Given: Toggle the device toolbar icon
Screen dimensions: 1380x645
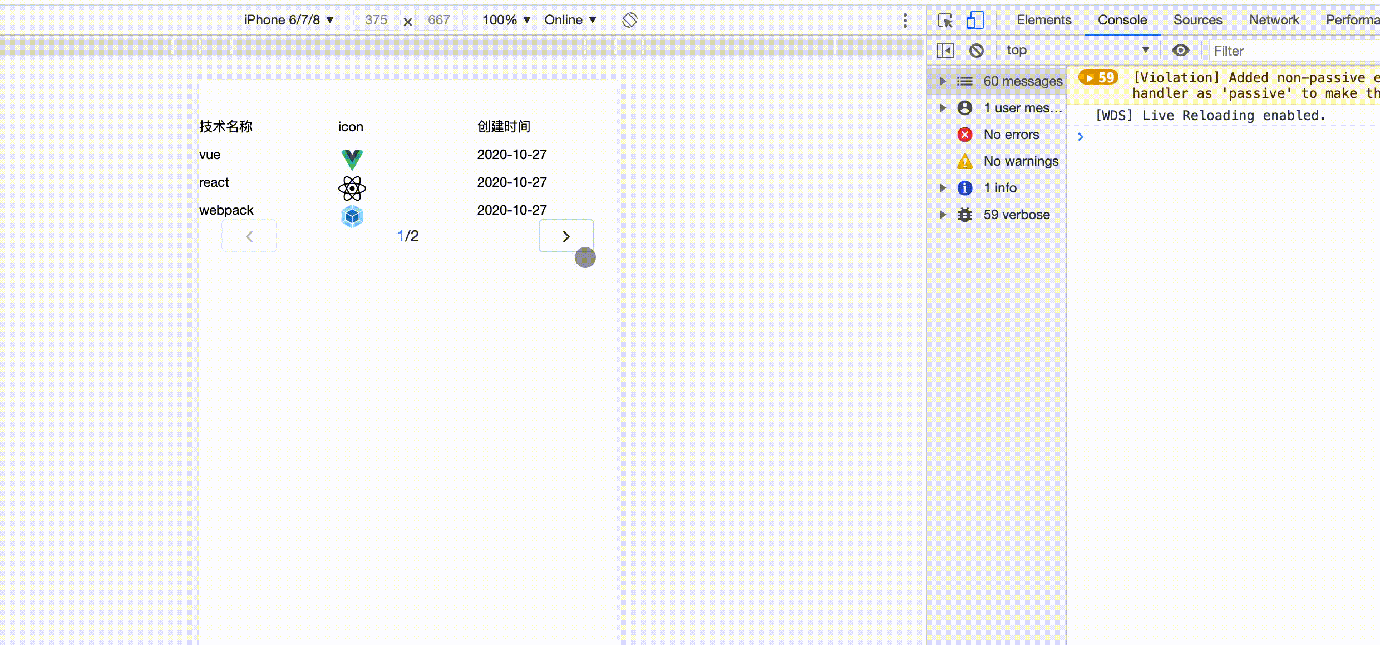Looking at the screenshot, I should (975, 21).
